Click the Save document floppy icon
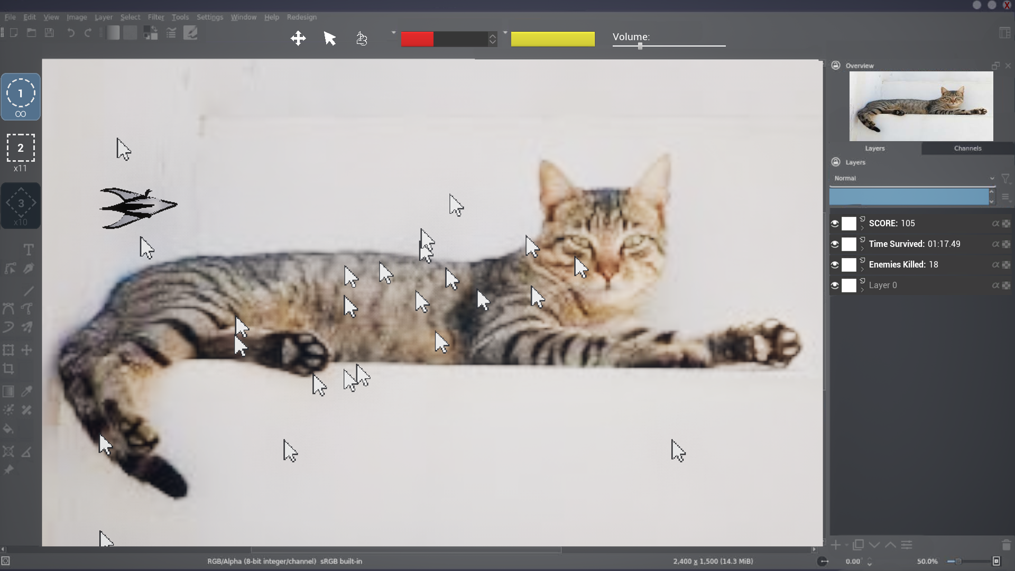This screenshot has height=571, width=1015. coord(49,33)
